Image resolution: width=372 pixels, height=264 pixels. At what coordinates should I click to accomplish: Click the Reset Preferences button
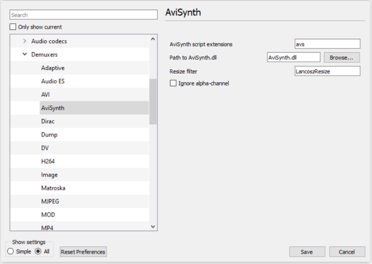(83, 251)
